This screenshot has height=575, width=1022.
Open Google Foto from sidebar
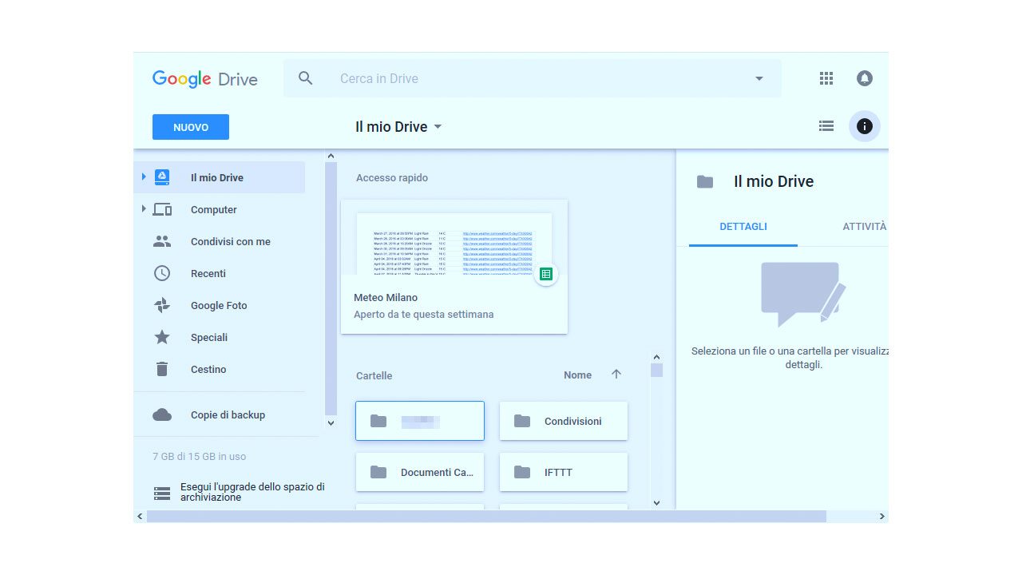218,305
